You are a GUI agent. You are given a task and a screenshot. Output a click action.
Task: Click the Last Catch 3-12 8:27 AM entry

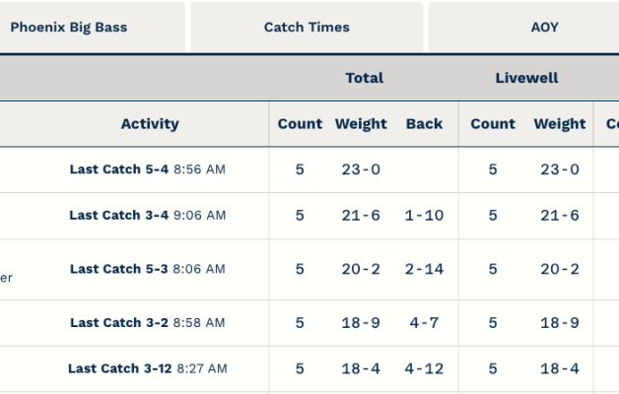point(148,369)
